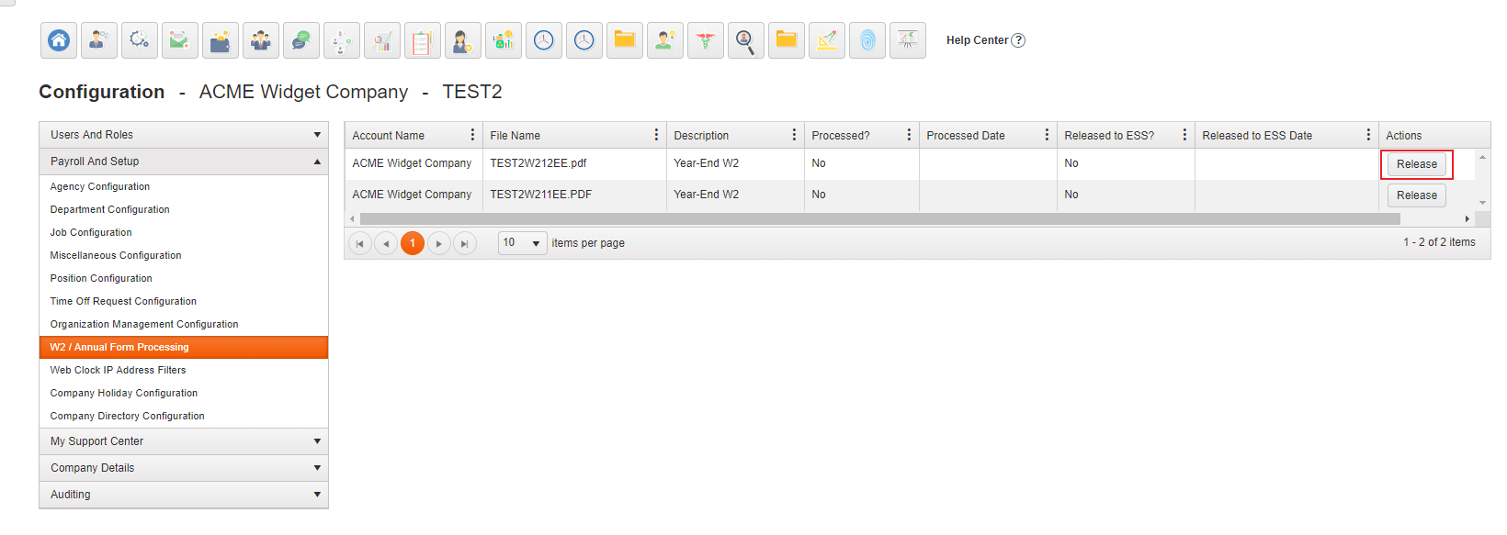Click the TEST2W212EE.pdf file name cell

click(574, 163)
